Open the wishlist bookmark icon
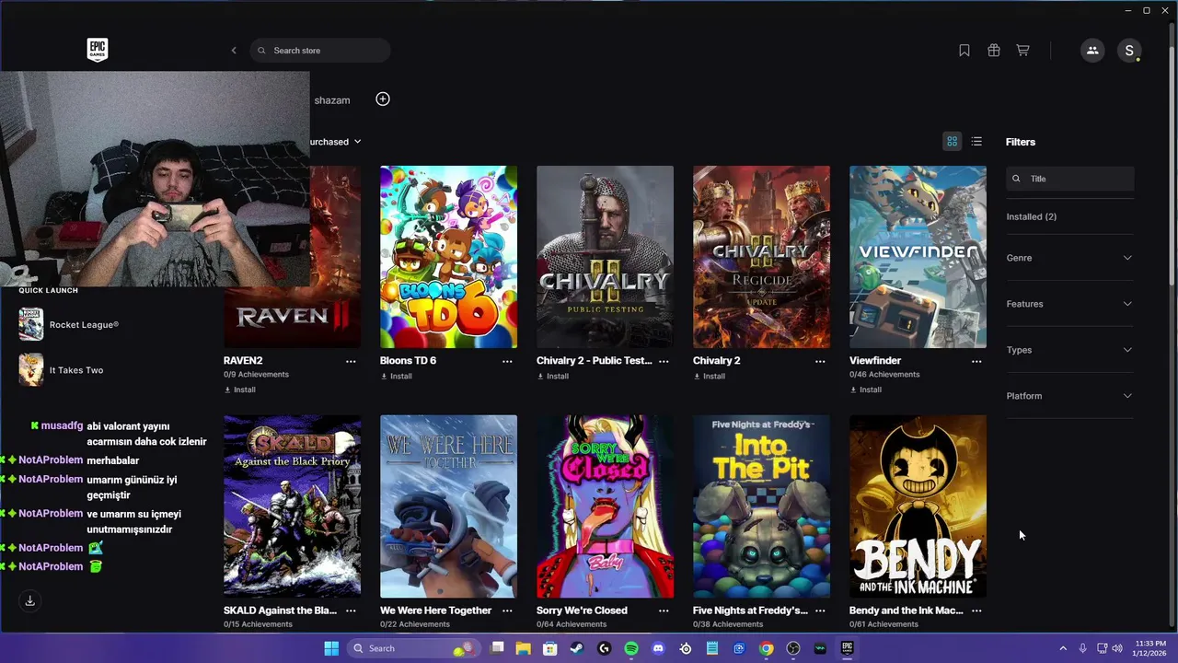1178x663 pixels. pos(964,51)
